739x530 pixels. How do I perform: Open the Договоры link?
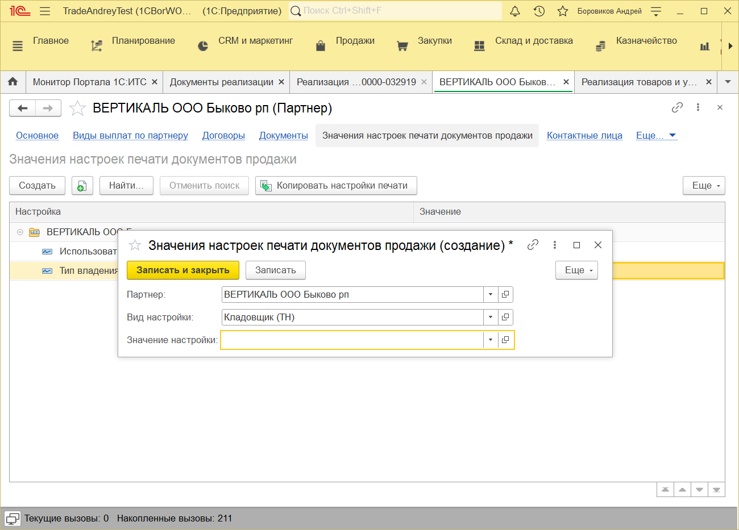[x=223, y=135]
